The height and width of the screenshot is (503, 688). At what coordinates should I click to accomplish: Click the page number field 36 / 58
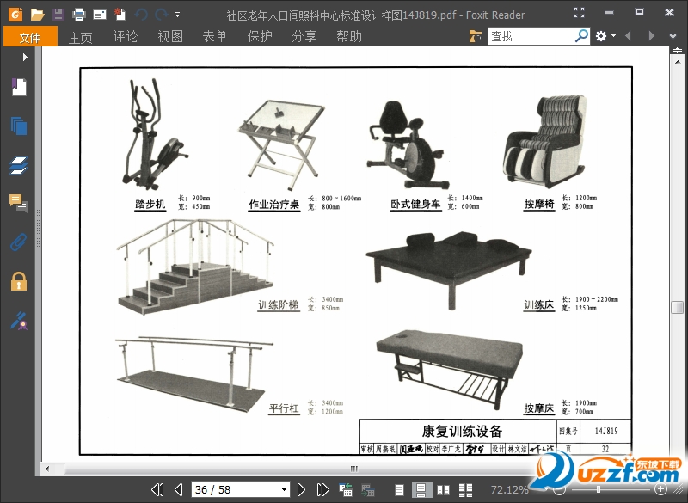(x=235, y=489)
